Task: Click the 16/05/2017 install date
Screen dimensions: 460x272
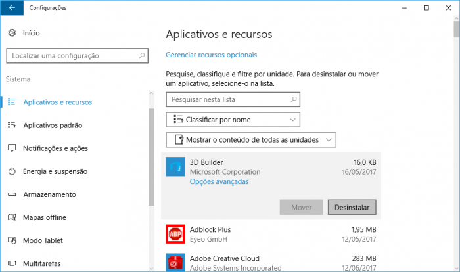Action: coord(359,172)
